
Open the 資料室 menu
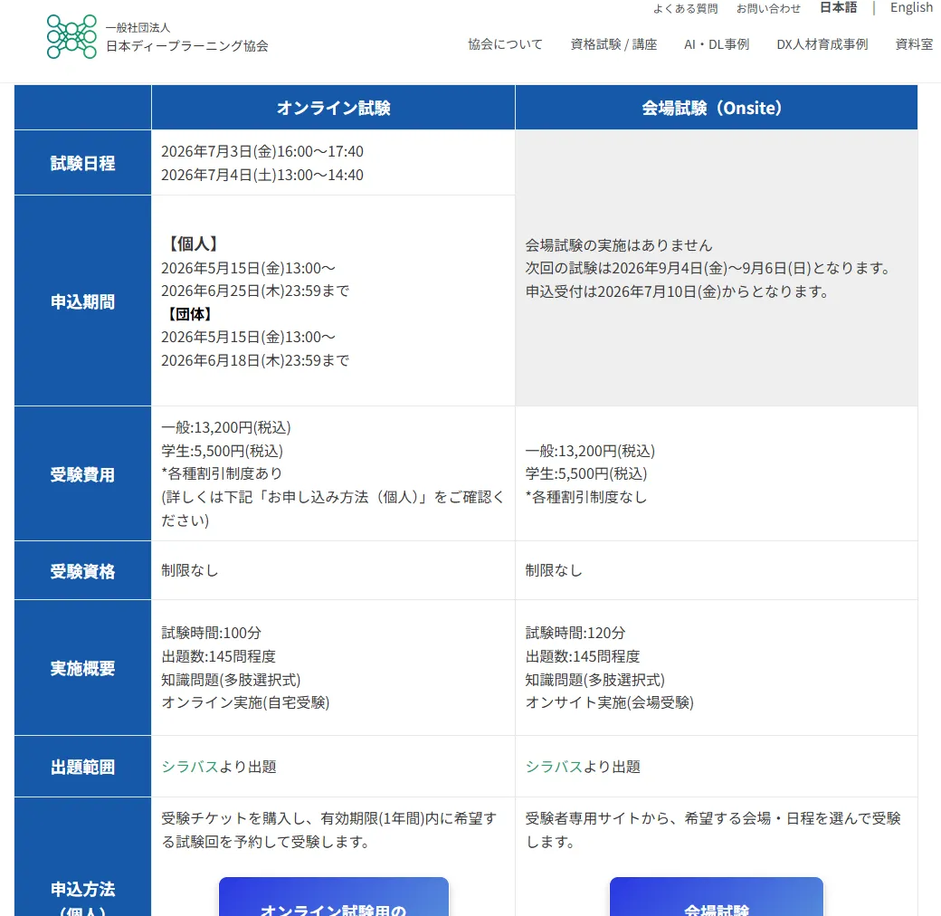point(914,44)
